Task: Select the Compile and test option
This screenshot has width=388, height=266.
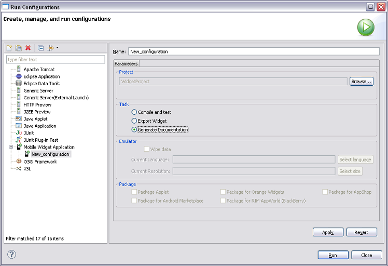Action: 135,112
